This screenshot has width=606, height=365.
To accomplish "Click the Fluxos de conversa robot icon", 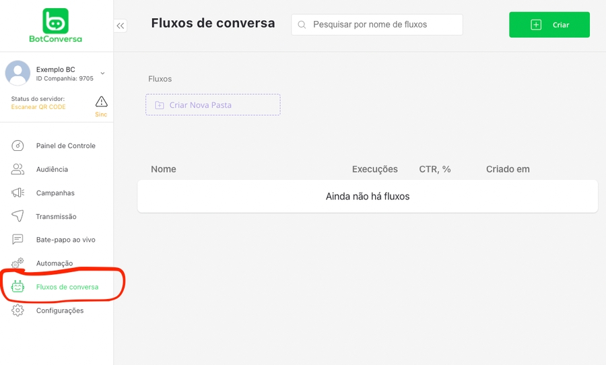I will (18, 287).
